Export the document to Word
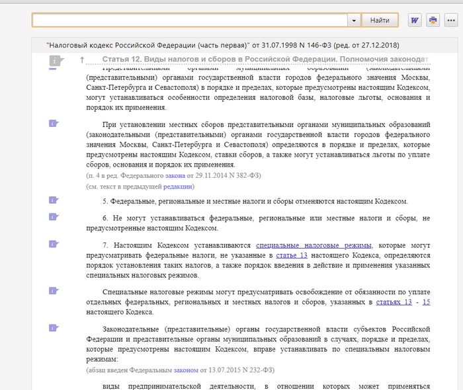This screenshot has height=390, width=463. (415, 20)
